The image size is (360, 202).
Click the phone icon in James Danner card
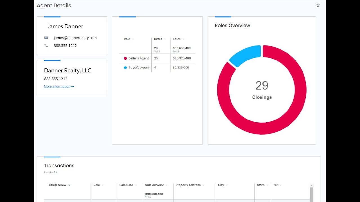(x=46, y=45)
